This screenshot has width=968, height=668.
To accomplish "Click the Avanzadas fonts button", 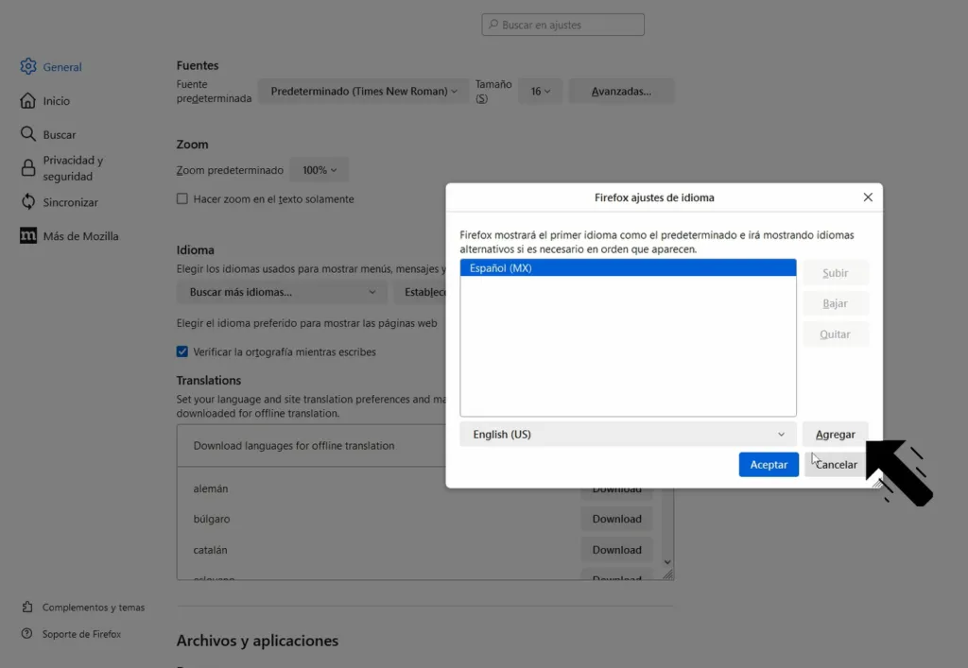I will pyautogui.click(x=621, y=92).
